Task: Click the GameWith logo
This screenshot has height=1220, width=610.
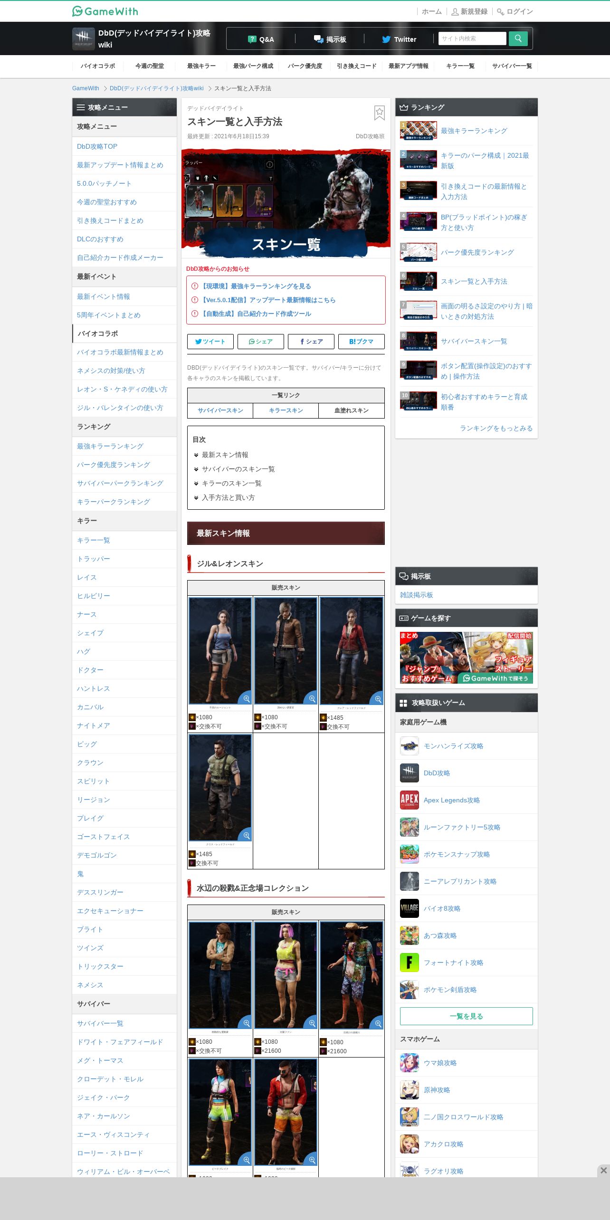Action: click(x=105, y=11)
